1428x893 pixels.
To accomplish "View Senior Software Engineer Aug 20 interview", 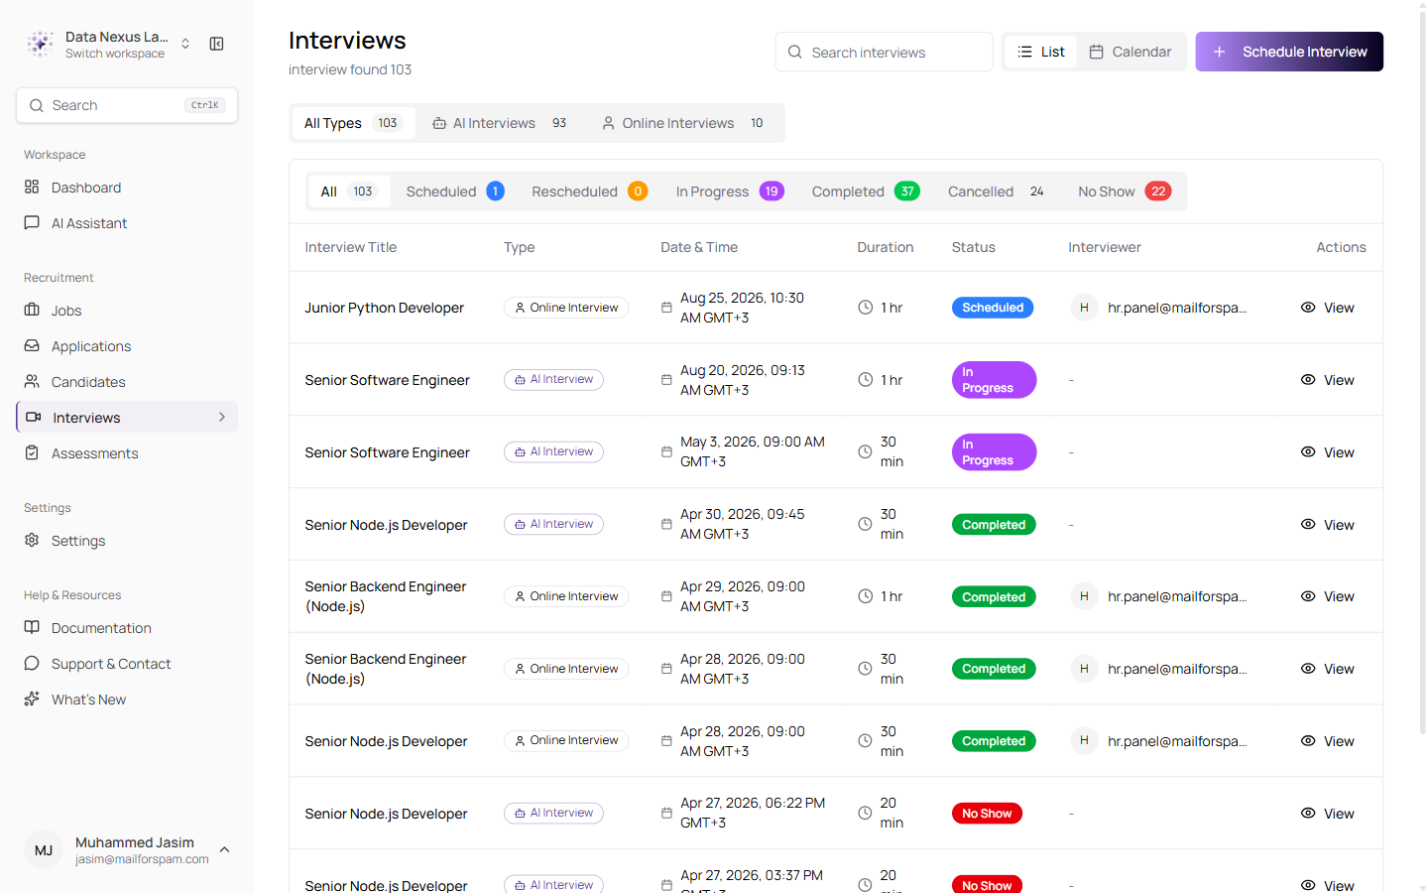I will [x=1327, y=380].
